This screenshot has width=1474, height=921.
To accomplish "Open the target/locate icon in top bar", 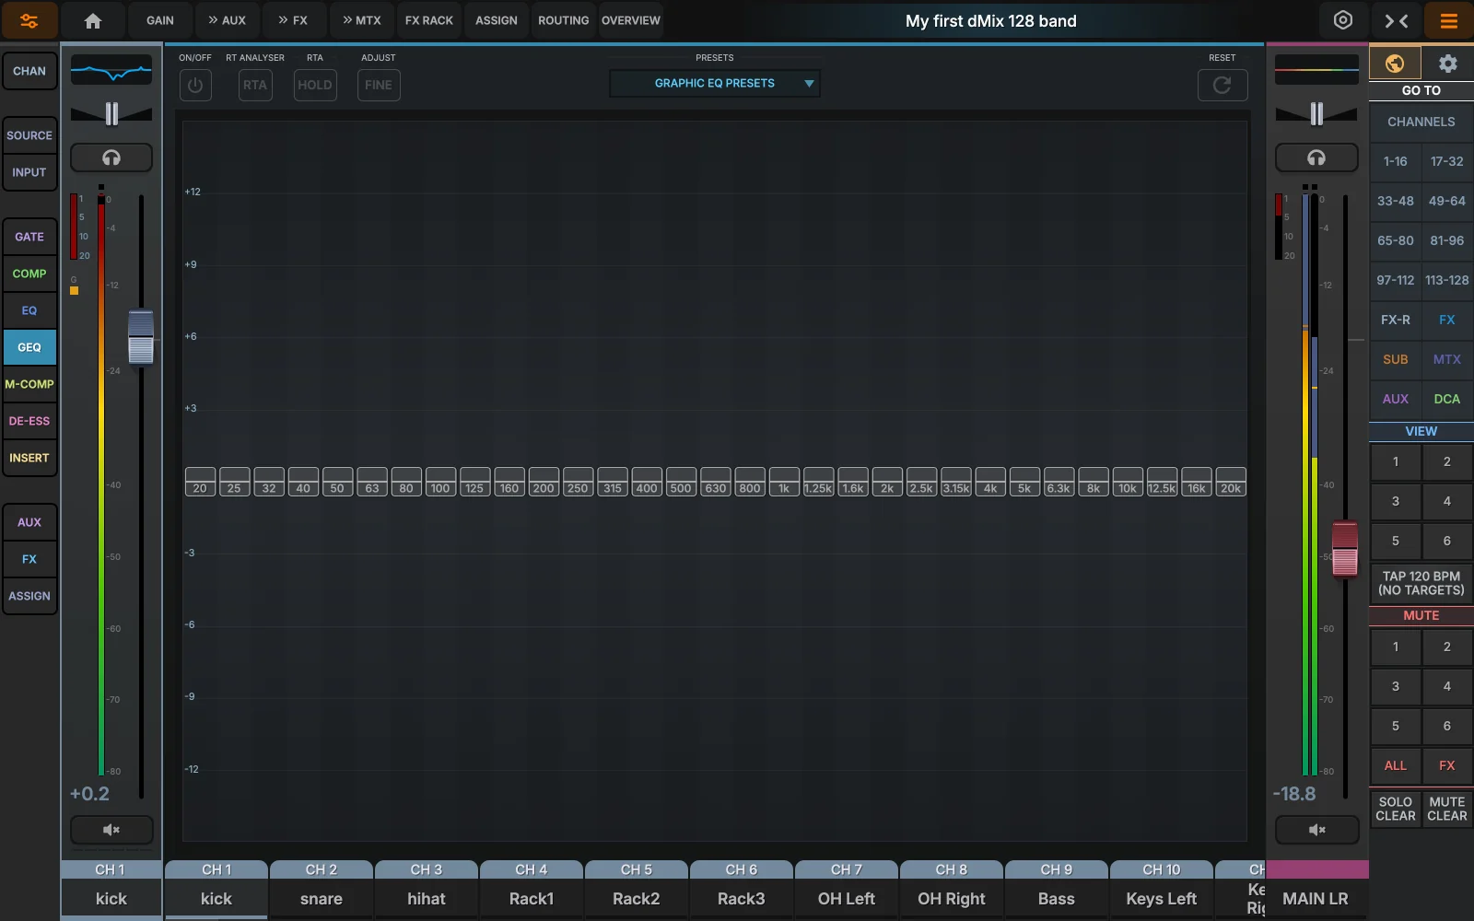I will [1343, 20].
